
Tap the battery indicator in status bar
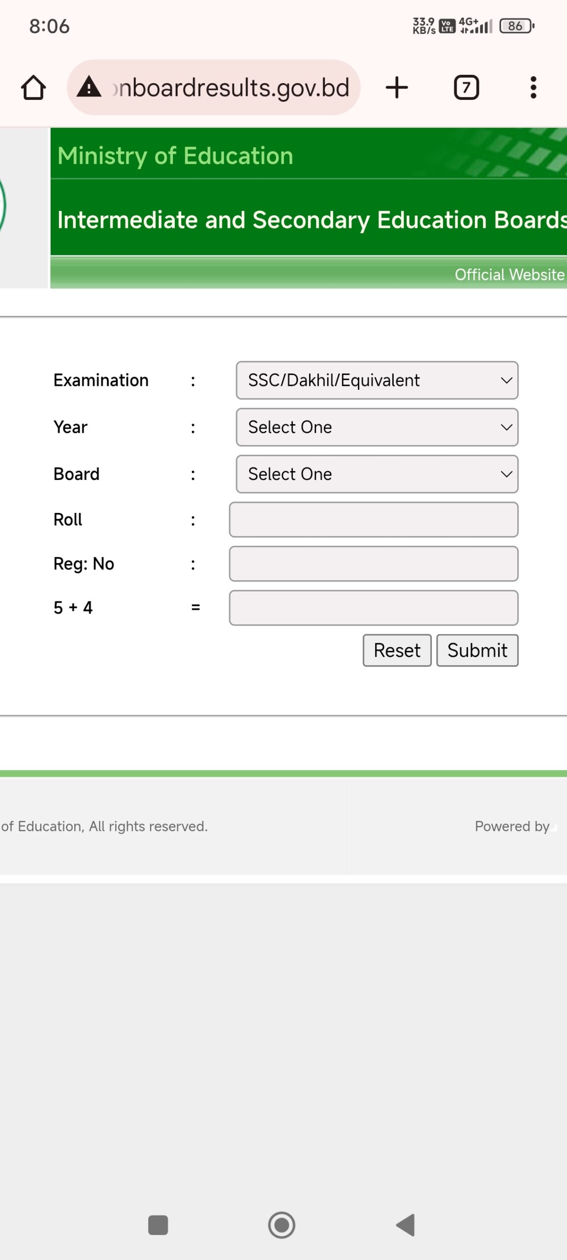pos(516,26)
